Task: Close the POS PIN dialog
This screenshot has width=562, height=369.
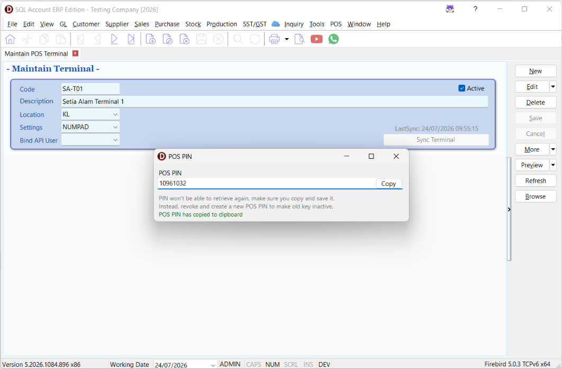Action: click(396, 156)
